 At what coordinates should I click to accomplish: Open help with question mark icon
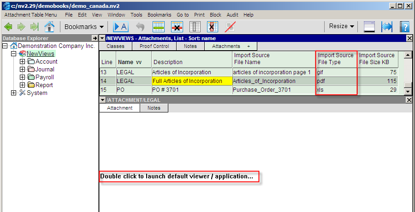pos(404,27)
